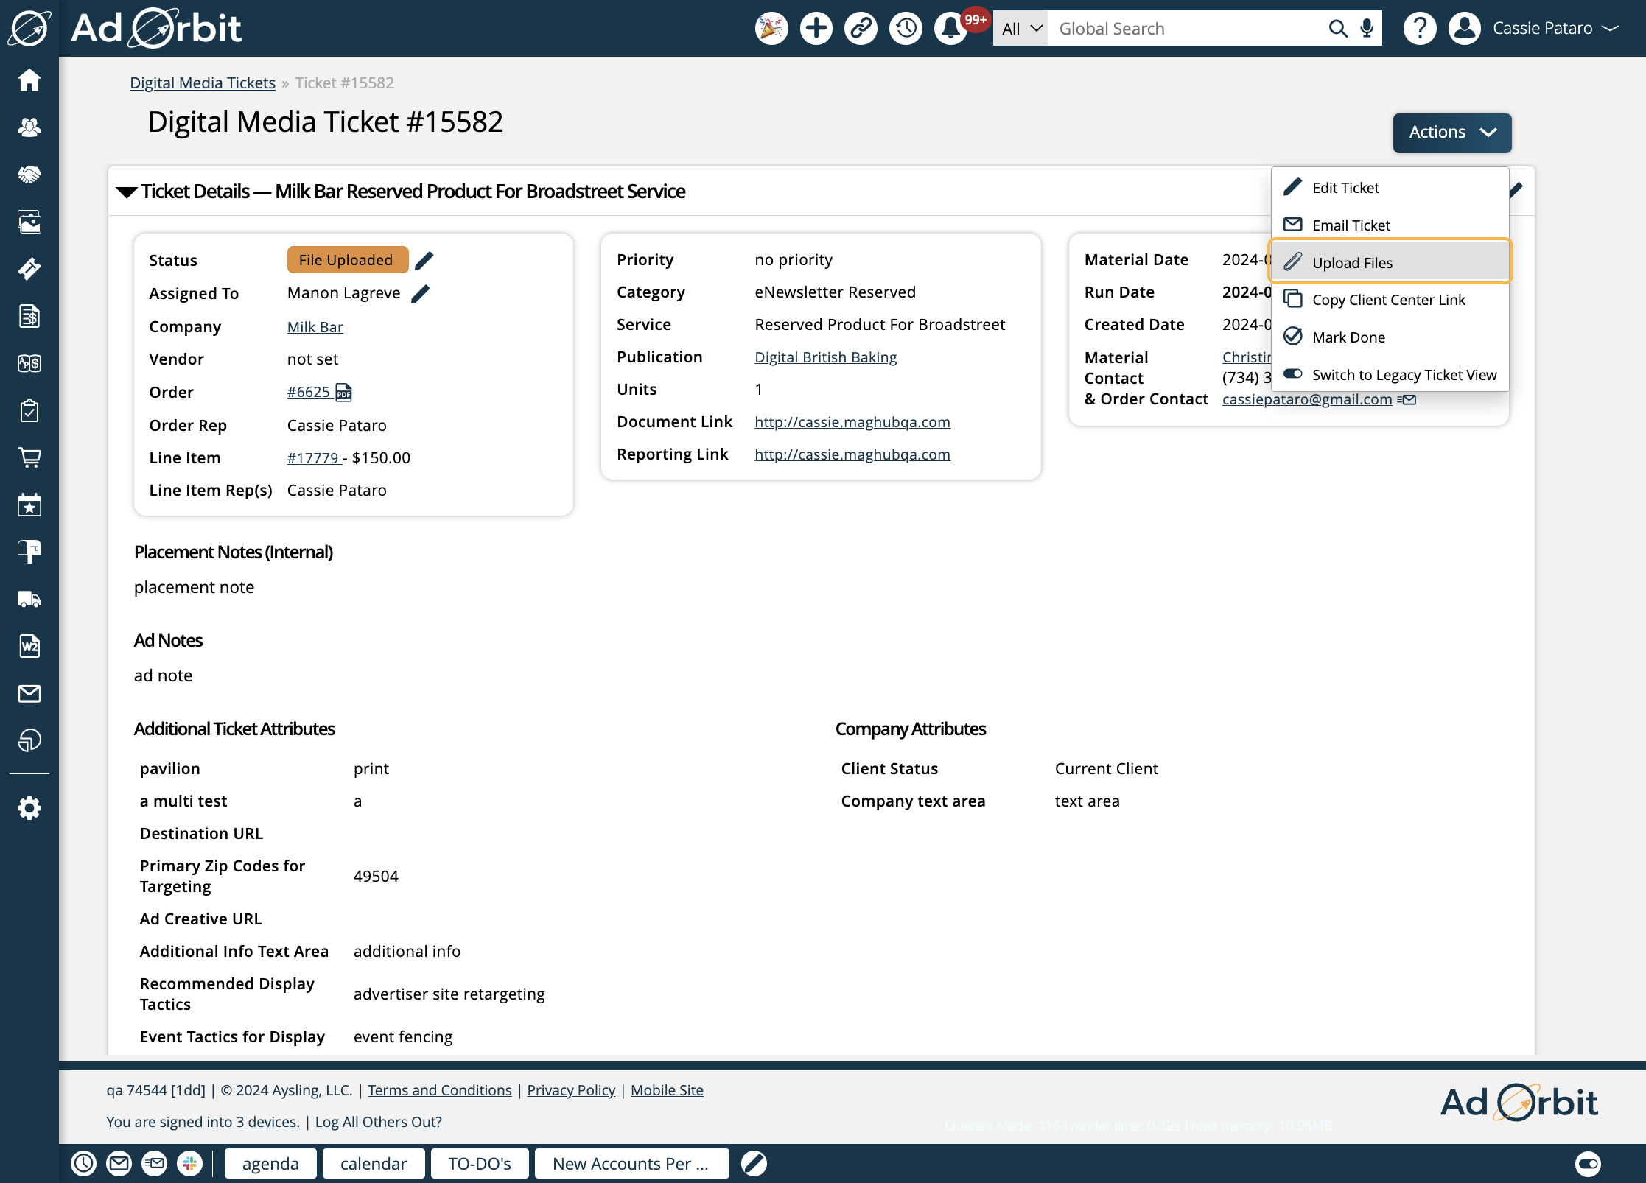Open the notifications bell with 99+ badge
1646x1183 pixels.
click(x=952, y=29)
